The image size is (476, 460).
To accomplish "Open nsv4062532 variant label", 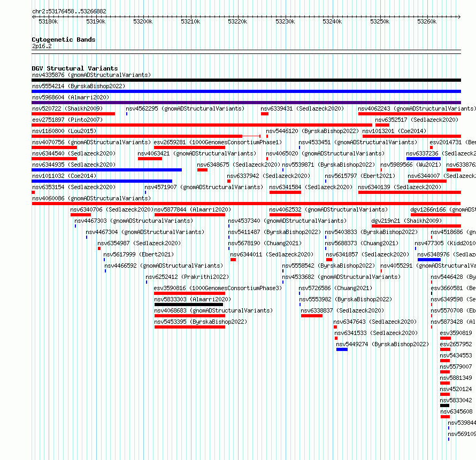I will coord(328,209).
